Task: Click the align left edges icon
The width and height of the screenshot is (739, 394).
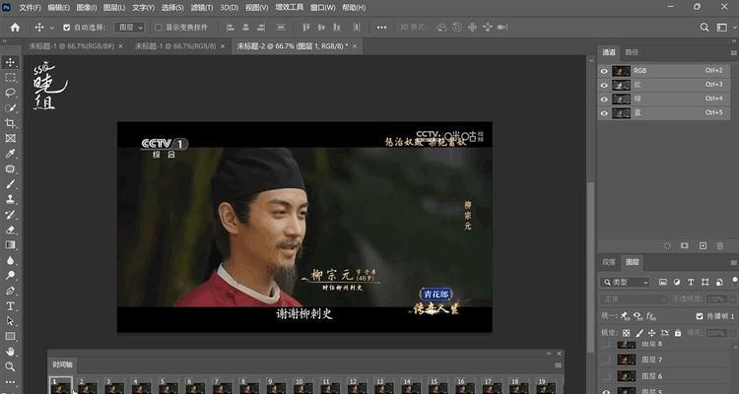Action: point(230,28)
